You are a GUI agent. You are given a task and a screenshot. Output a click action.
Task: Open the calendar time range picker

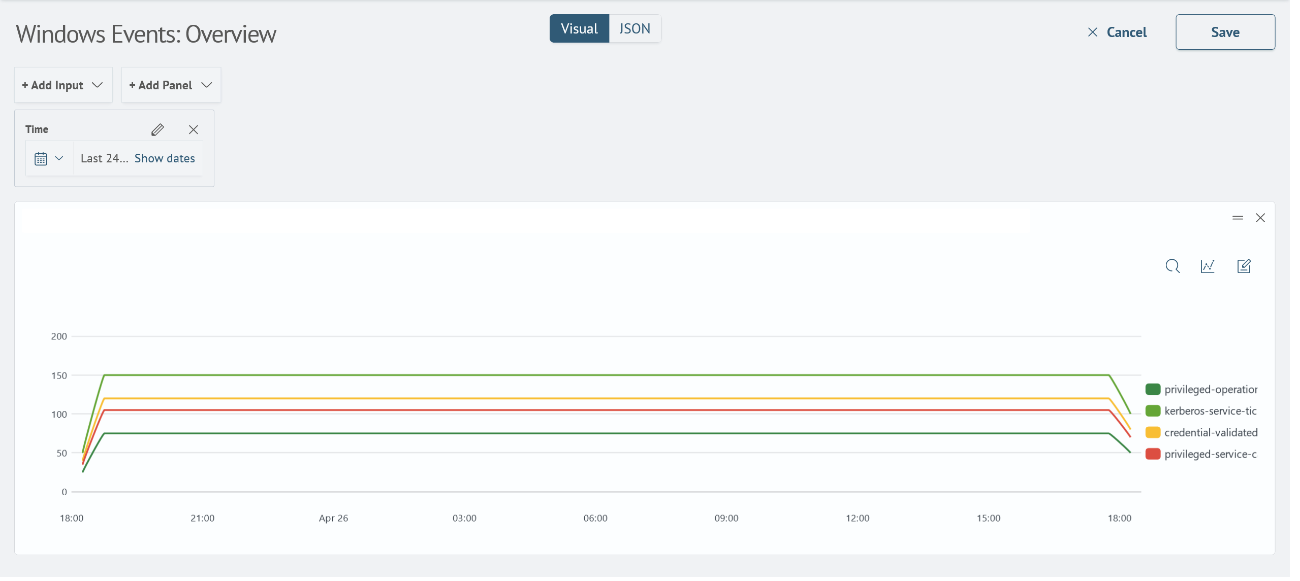click(x=41, y=159)
